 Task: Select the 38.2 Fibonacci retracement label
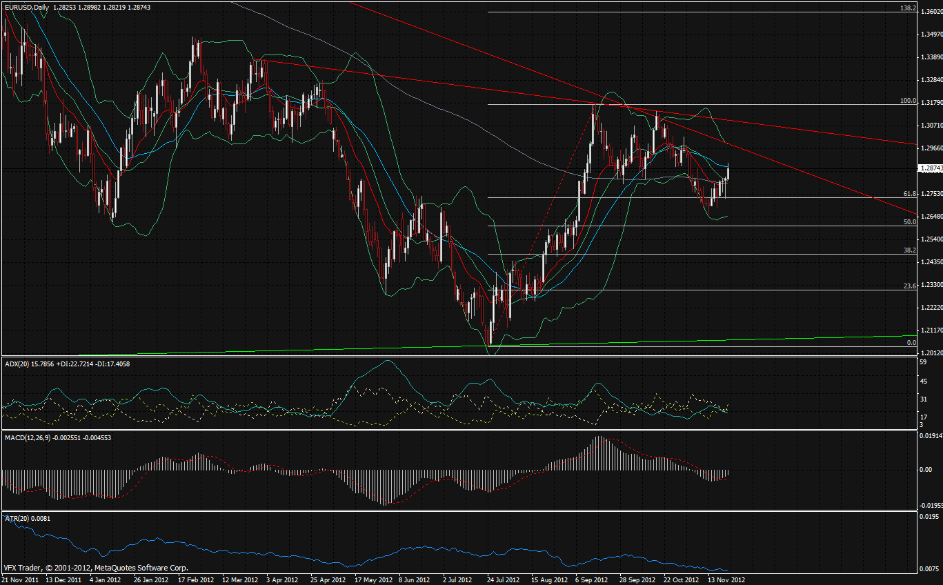click(x=909, y=250)
